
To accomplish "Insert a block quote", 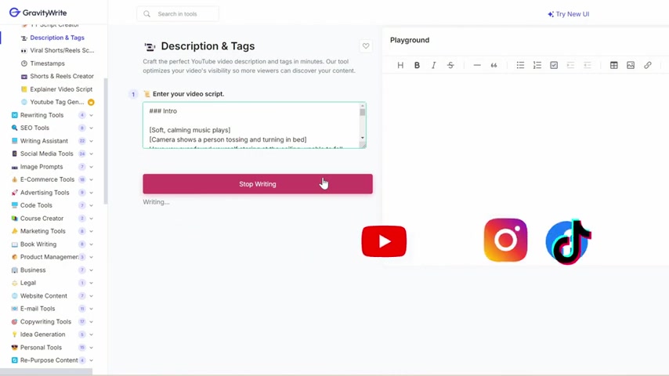I will [494, 65].
